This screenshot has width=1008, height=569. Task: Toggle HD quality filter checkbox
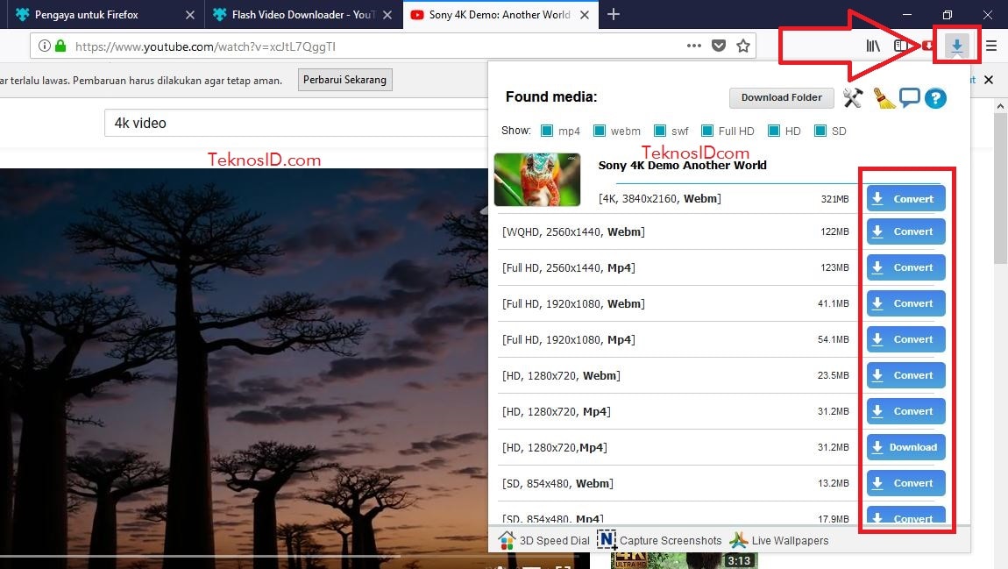[x=774, y=131]
